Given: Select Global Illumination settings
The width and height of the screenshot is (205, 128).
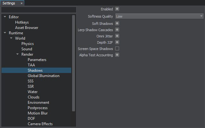Looking at the screenshot, I should (43, 76).
